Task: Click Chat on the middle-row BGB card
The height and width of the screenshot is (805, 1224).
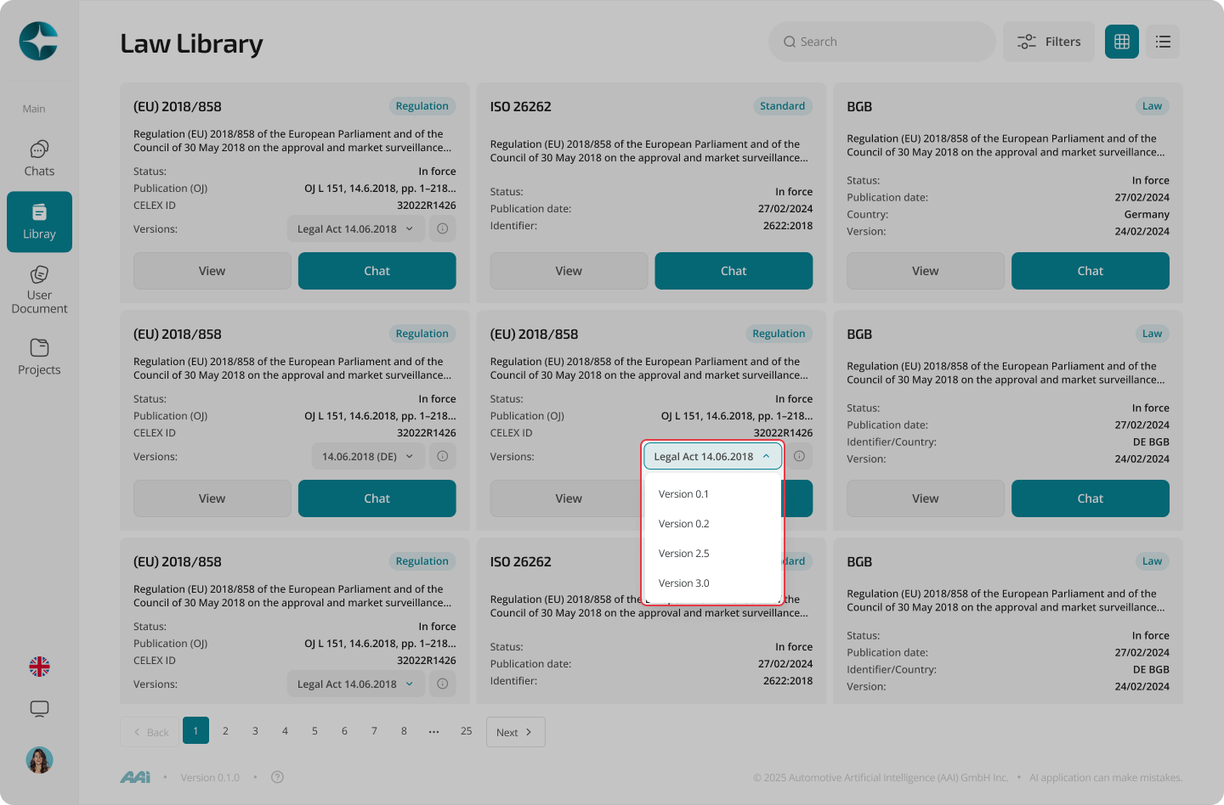Action: (1091, 498)
